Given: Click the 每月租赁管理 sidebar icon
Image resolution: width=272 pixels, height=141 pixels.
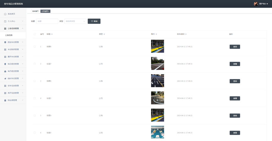Looking at the screenshot, I should [x=5, y=71].
